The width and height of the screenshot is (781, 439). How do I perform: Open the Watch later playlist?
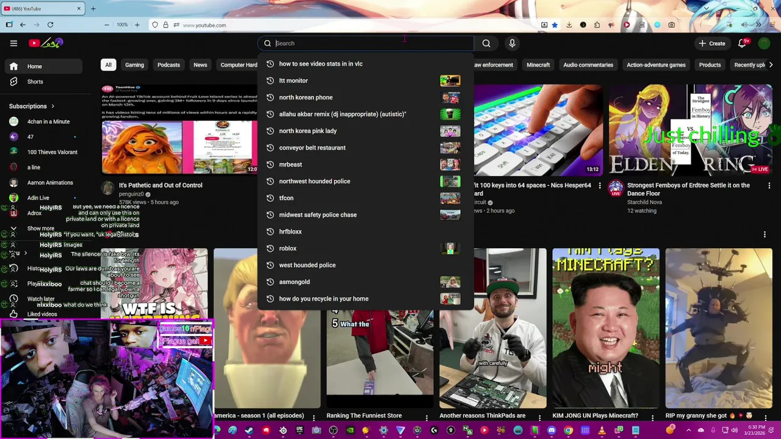41,299
